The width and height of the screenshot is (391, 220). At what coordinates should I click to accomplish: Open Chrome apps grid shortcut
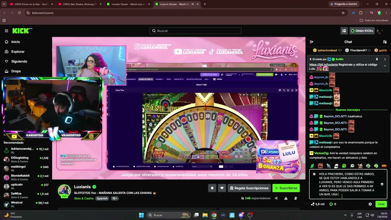pyautogui.click(x=4, y=20)
